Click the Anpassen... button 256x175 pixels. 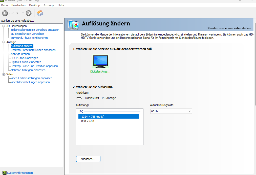(x=88, y=159)
